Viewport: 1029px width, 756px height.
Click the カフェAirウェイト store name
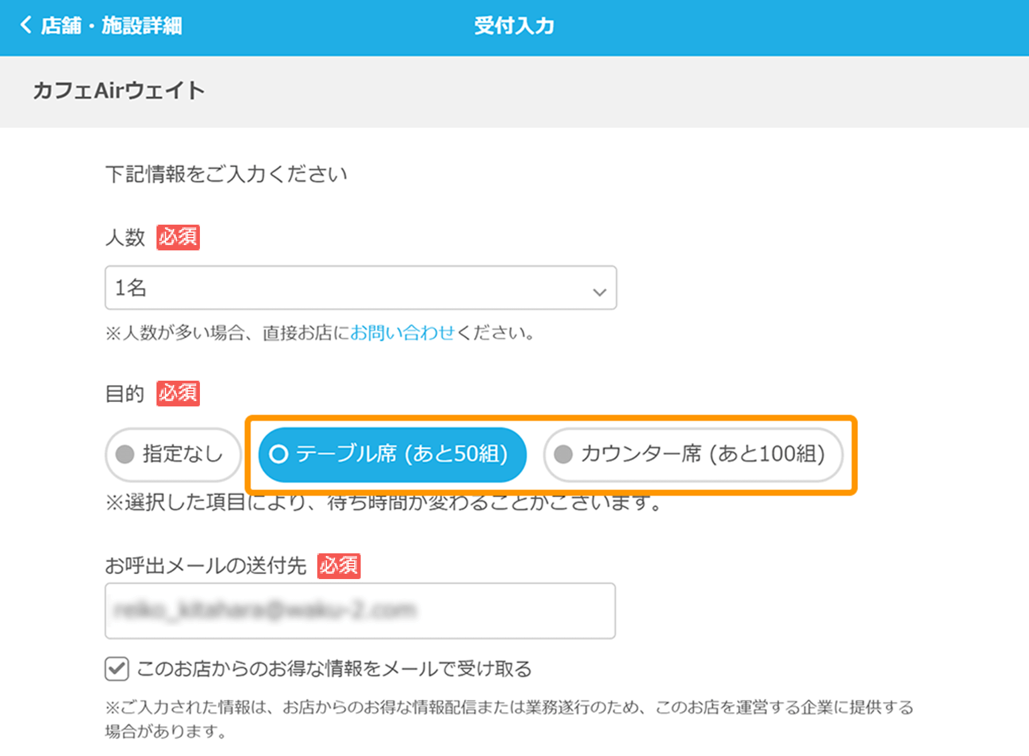119,91
